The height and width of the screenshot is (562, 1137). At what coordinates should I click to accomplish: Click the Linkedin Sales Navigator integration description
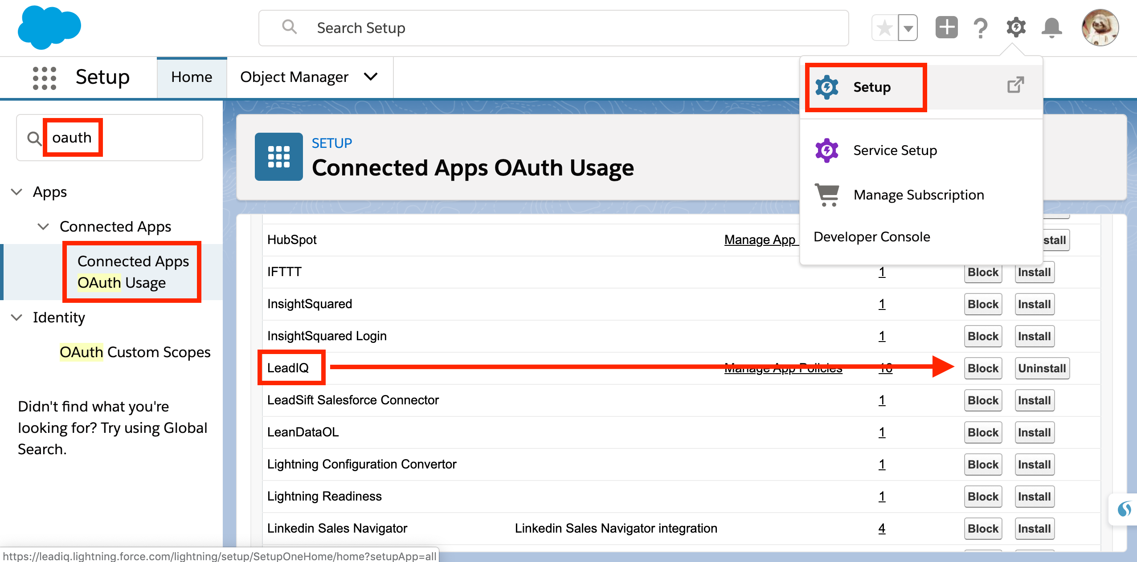[x=616, y=528]
